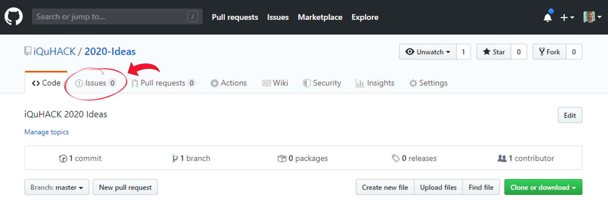The image size is (608, 200).
Task: Open the GitHub home logo
Action: click(13, 17)
